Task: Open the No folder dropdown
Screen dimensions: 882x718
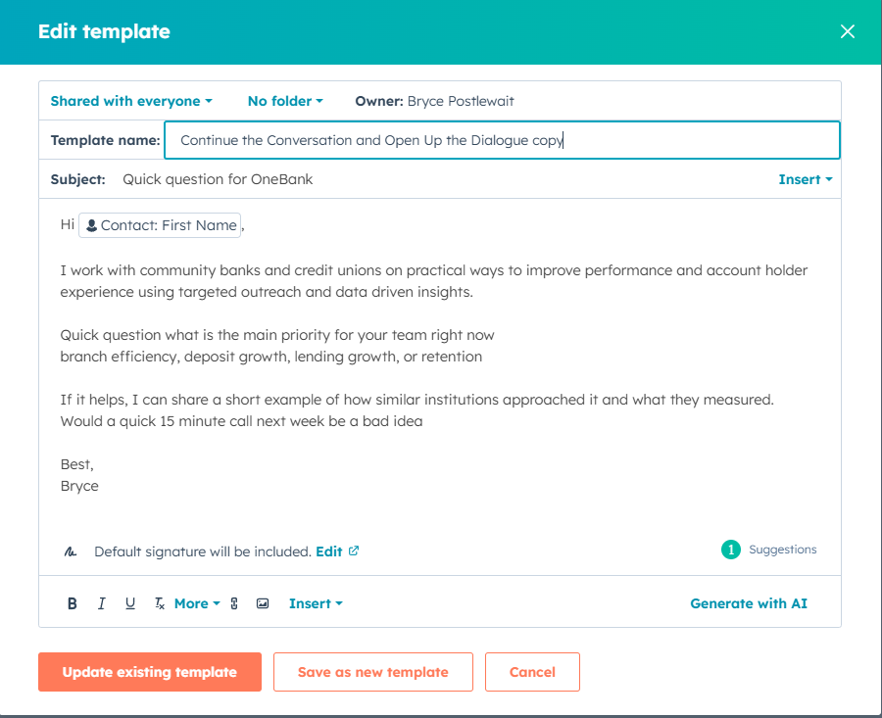Action: (x=284, y=101)
